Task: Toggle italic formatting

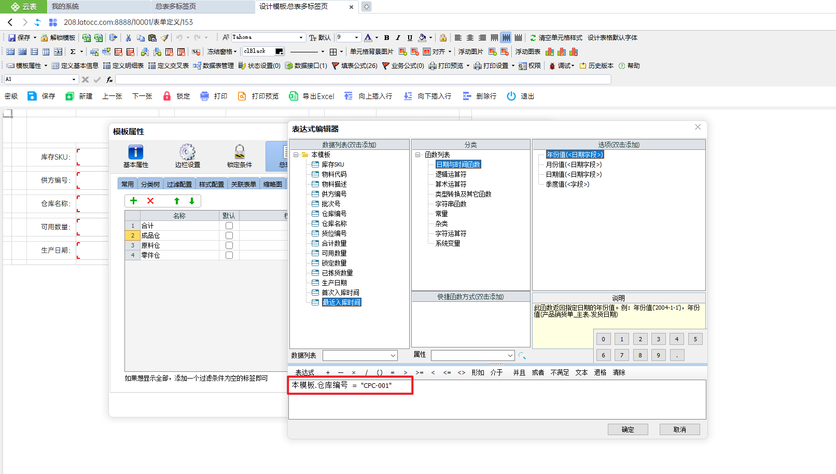Action: (x=398, y=37)
